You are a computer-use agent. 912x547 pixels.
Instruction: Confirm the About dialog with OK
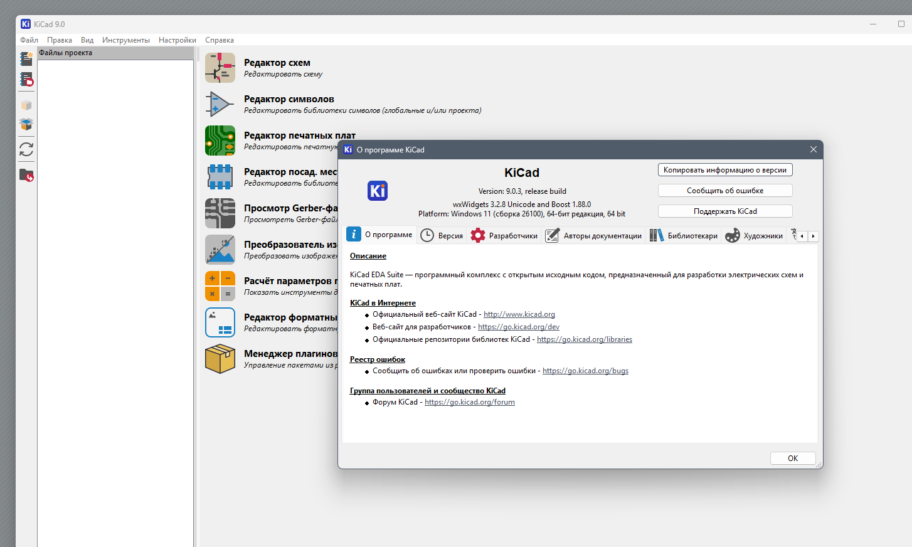[793, 459]
